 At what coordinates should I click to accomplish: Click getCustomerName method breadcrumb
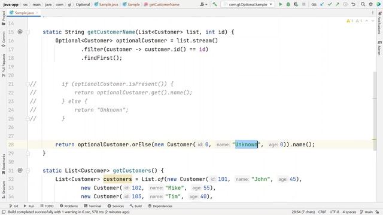click(162, 4)
